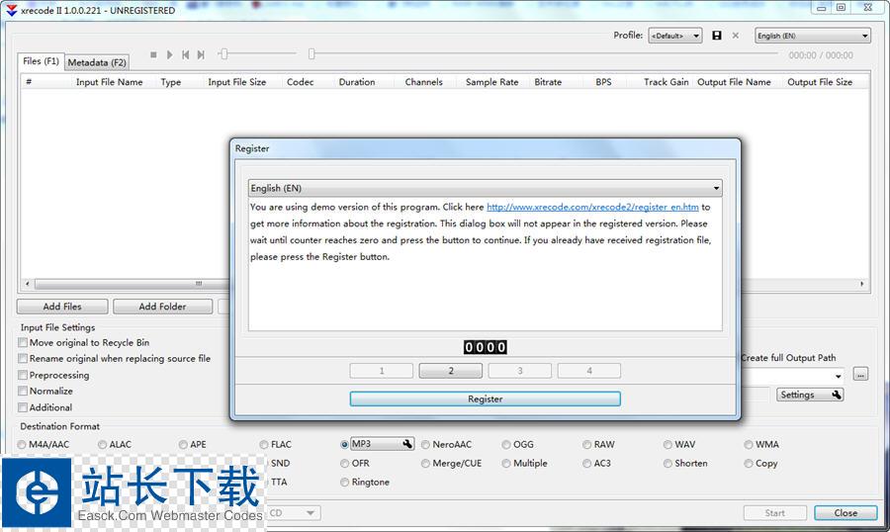Switch to Files (F1) tab
This screenshot has height=532, width=890.
coord(41,60)
